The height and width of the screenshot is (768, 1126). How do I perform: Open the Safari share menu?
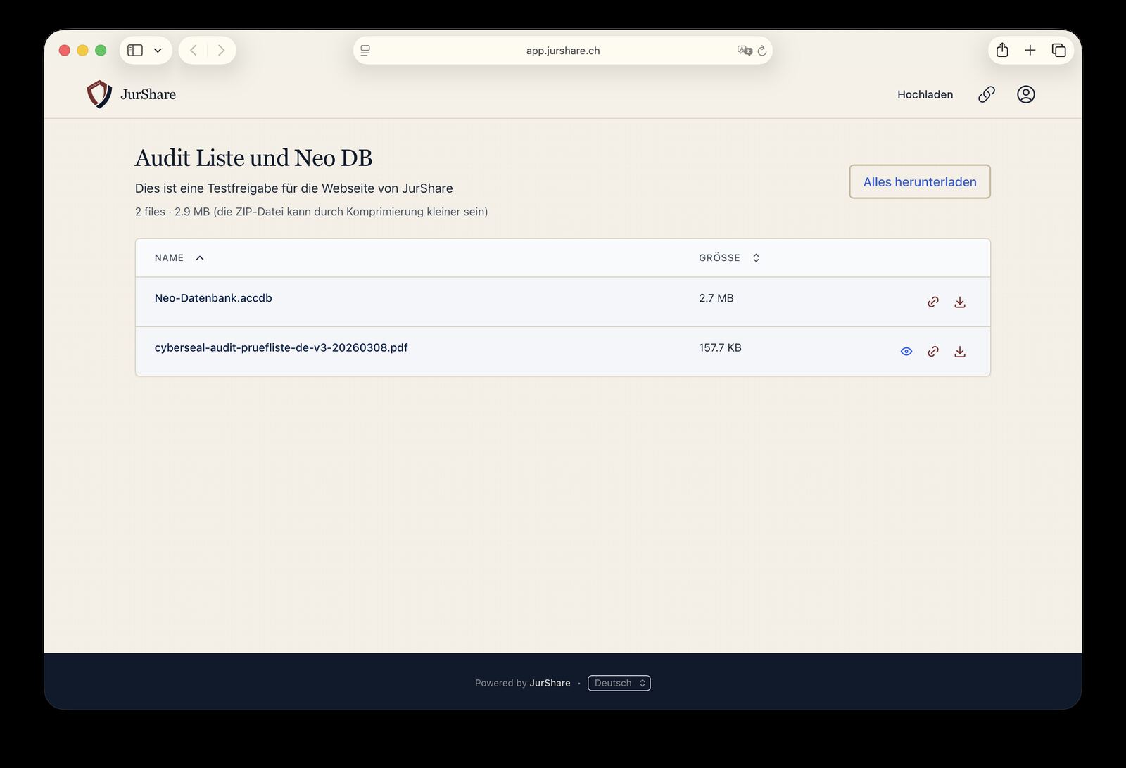(x=1002, y=50)
